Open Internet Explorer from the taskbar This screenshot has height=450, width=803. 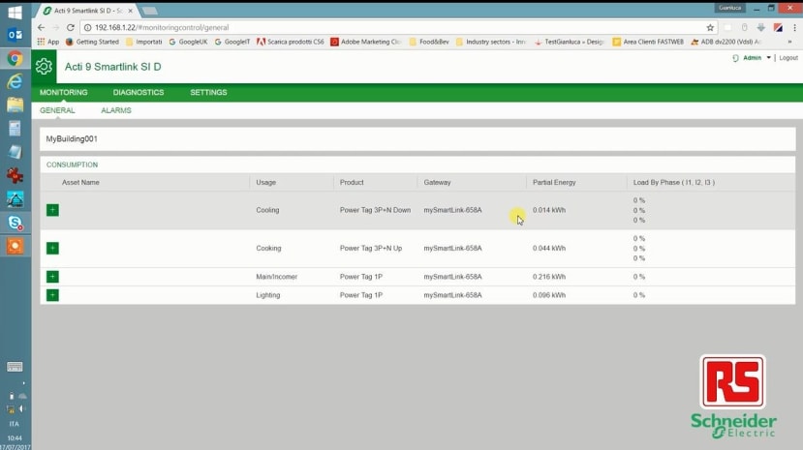point(15,81)
